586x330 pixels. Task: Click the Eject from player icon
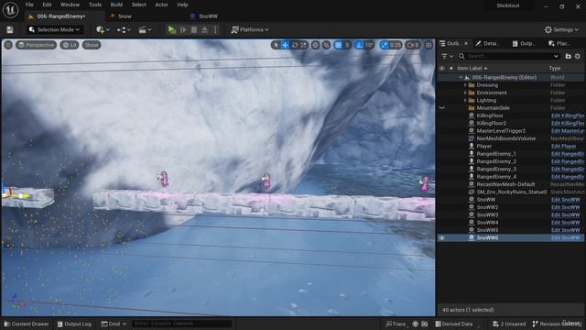(205, 29)
